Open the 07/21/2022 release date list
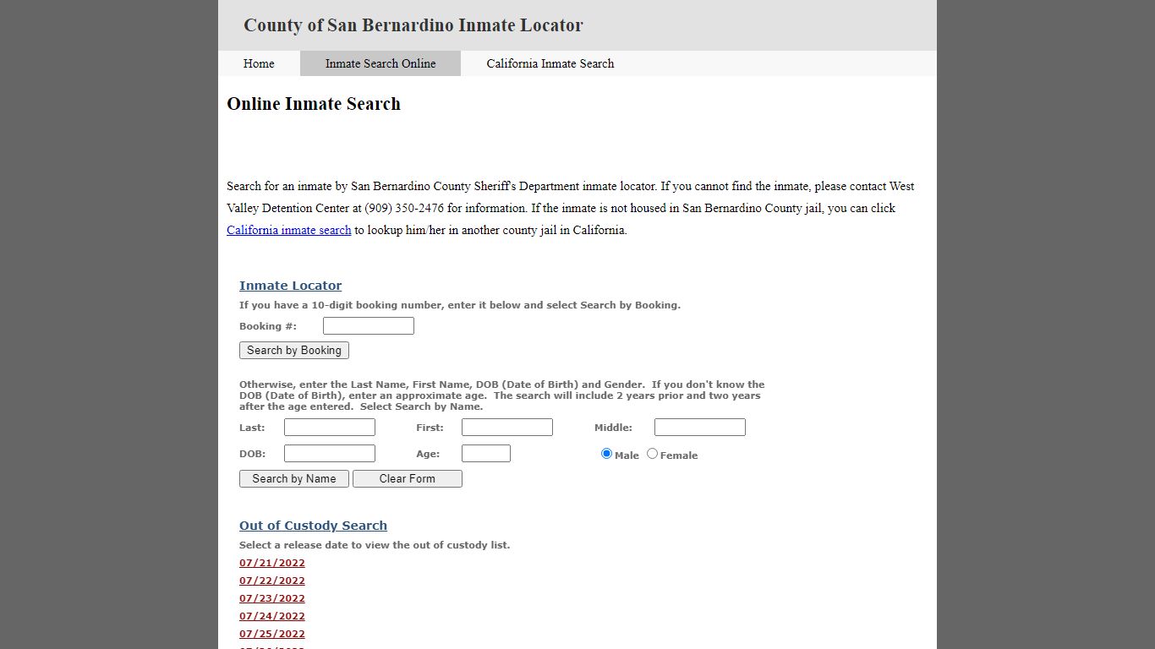This screenshot has height=649, width=1155. tap(272, 563)
